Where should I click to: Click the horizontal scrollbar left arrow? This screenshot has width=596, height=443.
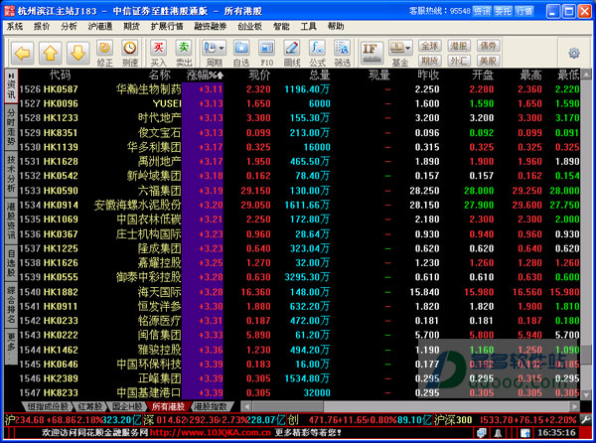coord(246,407)
